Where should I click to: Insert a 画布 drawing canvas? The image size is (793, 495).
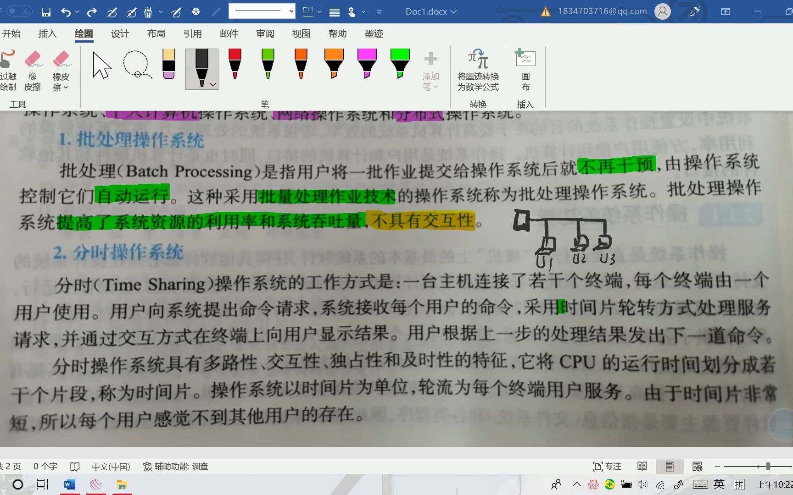(525, 71)
